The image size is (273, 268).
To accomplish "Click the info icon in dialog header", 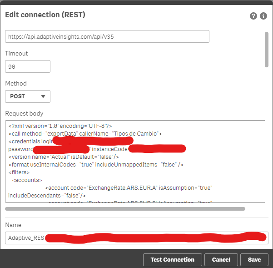I will tap(263, 16).
